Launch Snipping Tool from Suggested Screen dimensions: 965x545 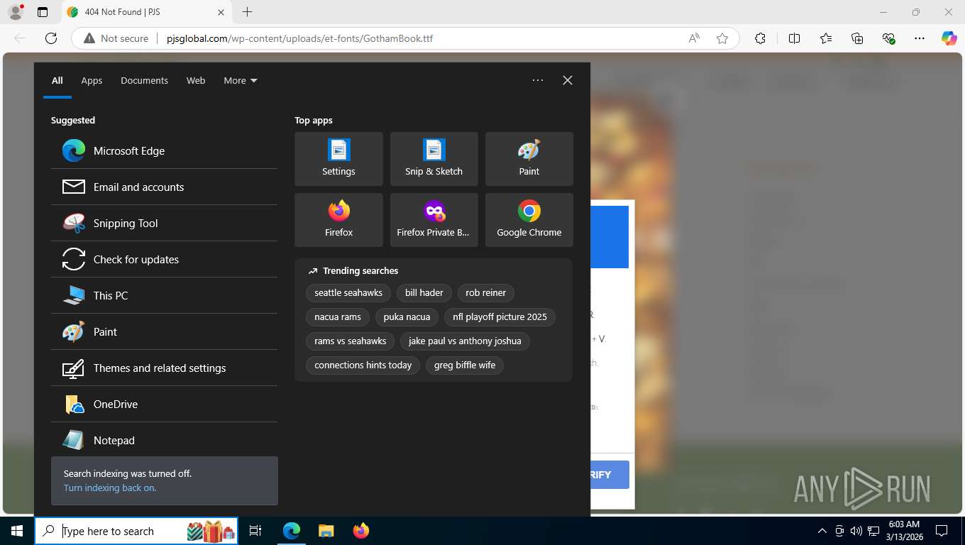(x=164, y=223)
